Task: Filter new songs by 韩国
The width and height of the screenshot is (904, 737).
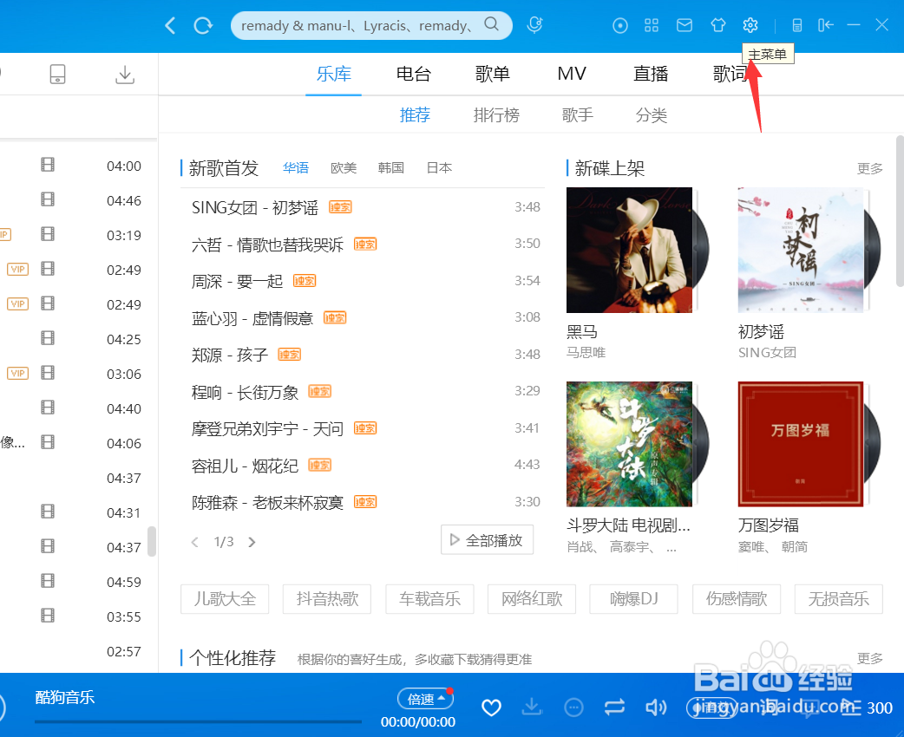Action: point(391,167)
